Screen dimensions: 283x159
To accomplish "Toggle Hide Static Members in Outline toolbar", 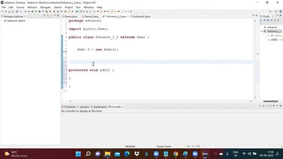I will point(272,20).
